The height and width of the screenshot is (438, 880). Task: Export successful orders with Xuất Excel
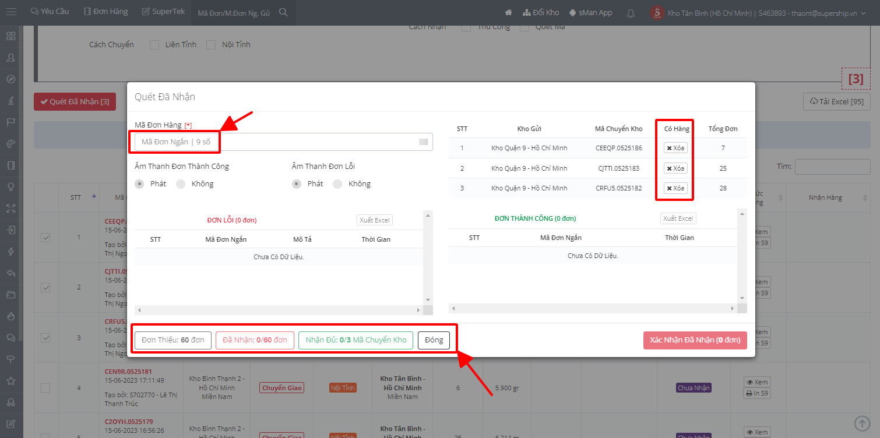(x=678, y=218)
